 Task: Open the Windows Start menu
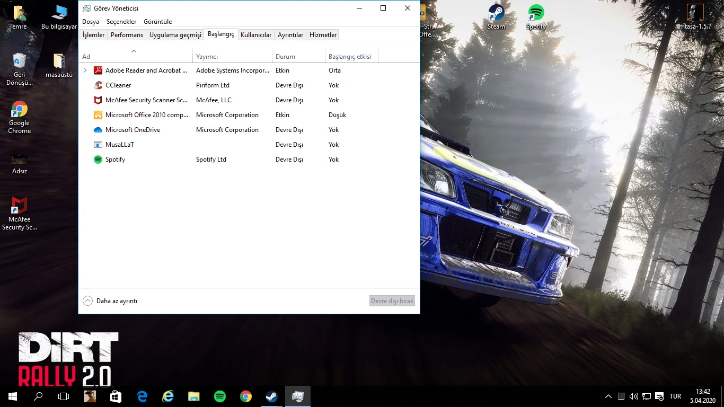click(x=13, y=396)
